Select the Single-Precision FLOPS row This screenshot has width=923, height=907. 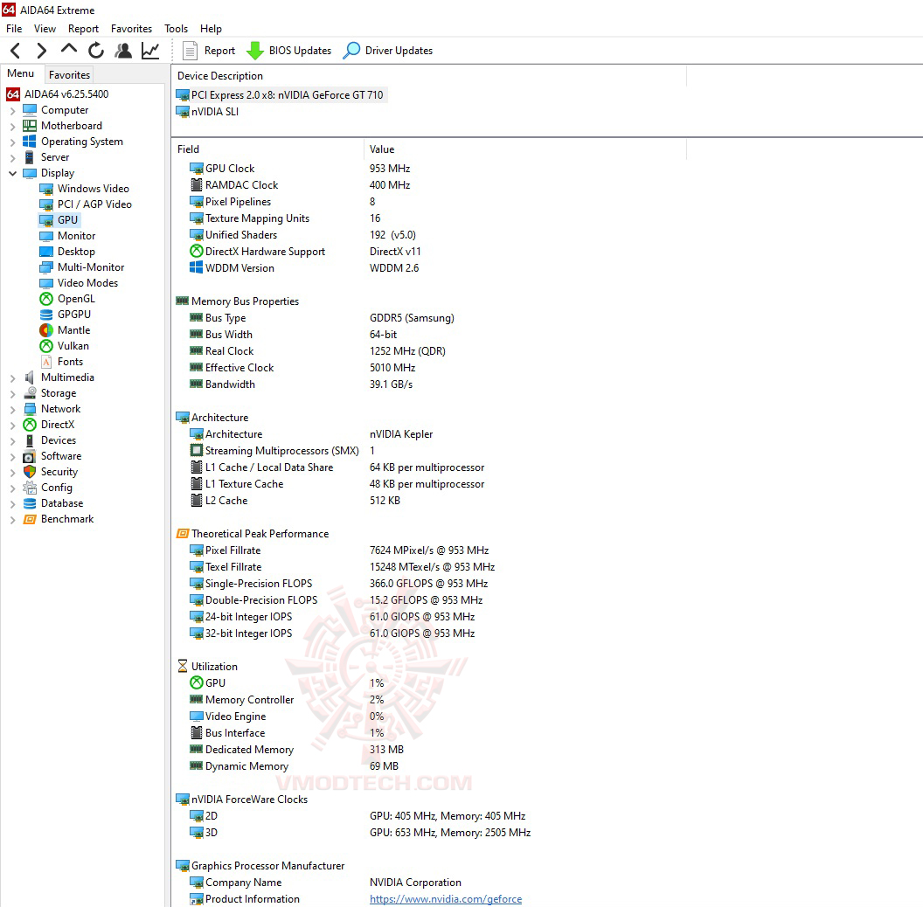338,584
